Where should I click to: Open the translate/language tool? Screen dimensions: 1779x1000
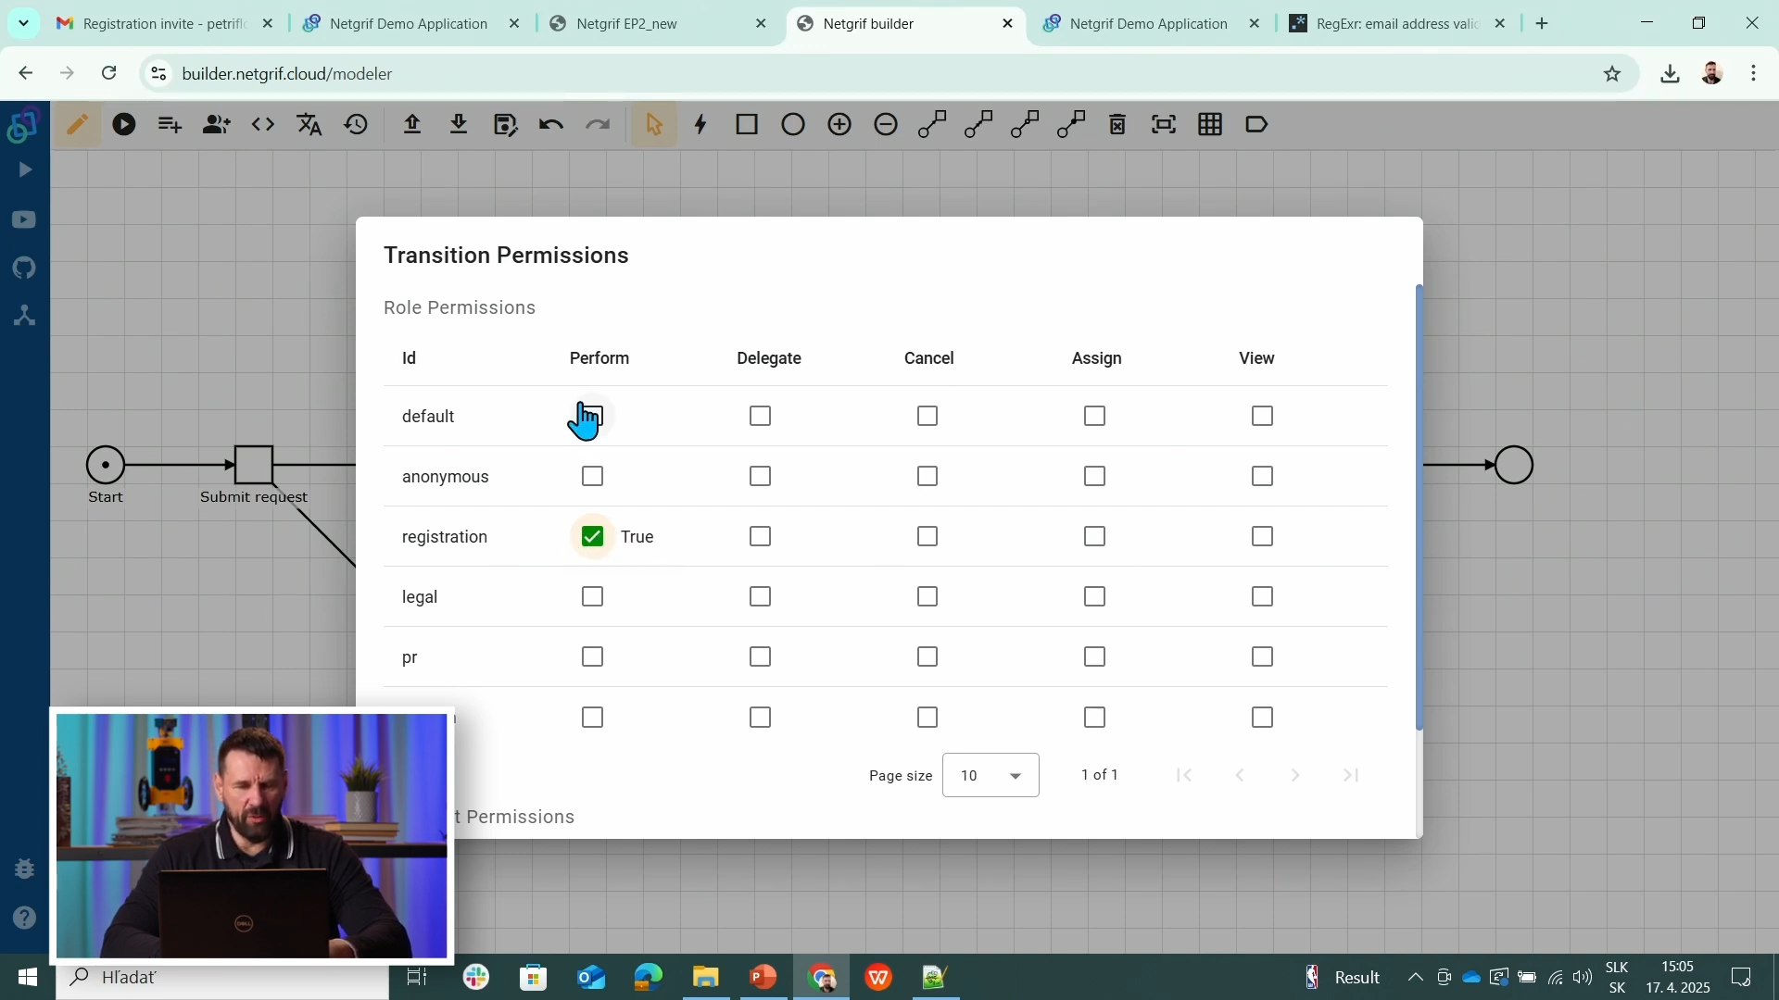pos(309,123)
